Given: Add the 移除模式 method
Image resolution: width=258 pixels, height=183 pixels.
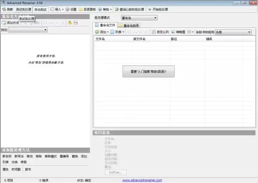Looking at the screenshot, I should [51, 156].
